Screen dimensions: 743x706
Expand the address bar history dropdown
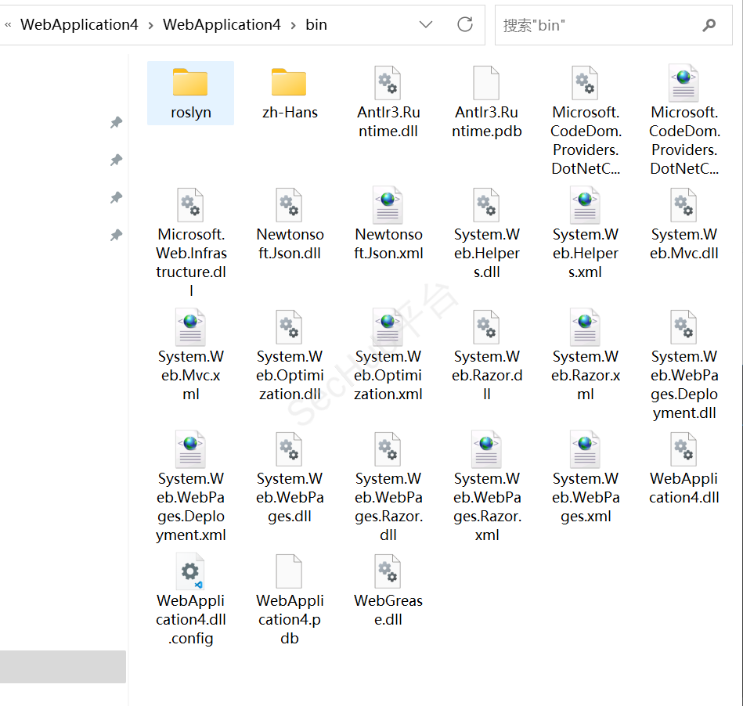[426, 25]
